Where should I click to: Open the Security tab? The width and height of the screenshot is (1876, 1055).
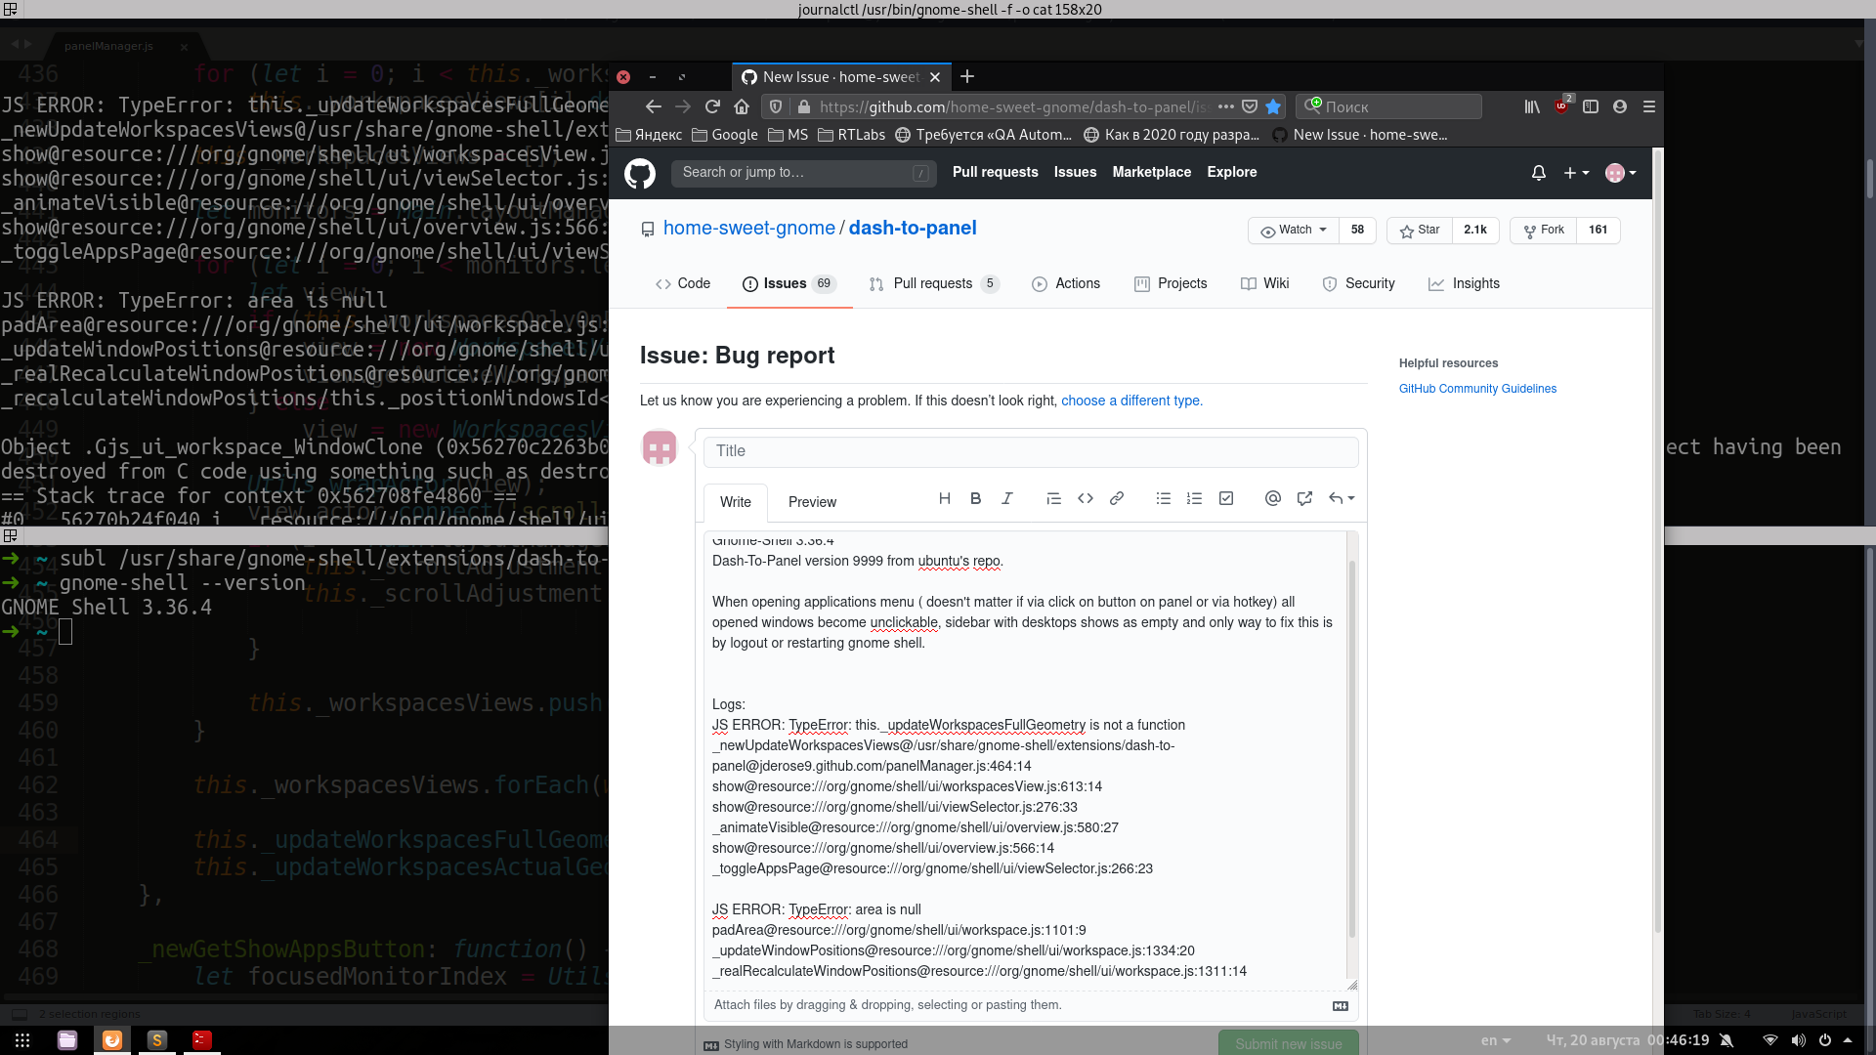[1358, 283]
